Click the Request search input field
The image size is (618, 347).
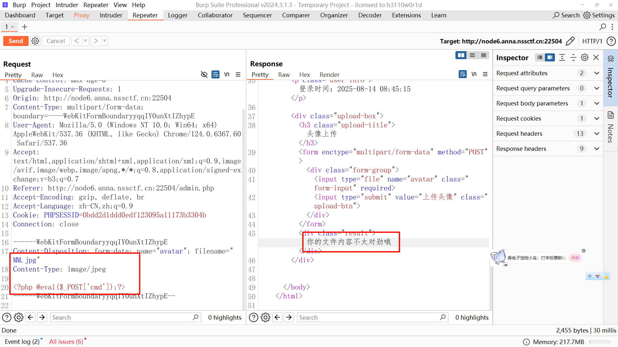click(x=126, y=317)
